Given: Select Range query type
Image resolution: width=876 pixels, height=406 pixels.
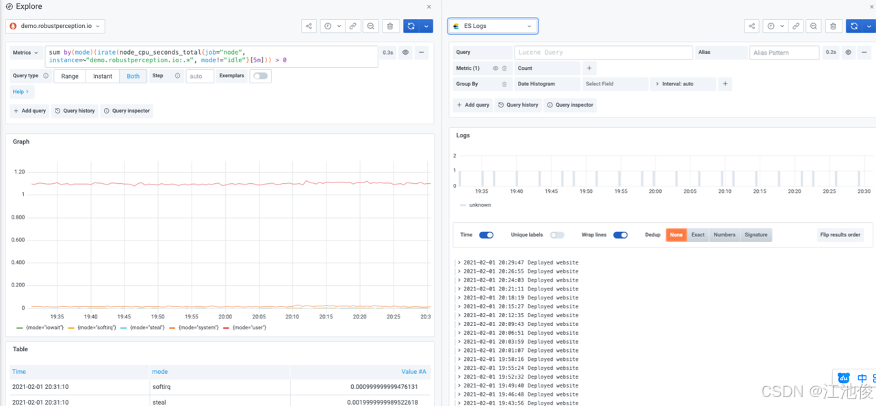Looking at the screenshot, I should pos(70,76).
